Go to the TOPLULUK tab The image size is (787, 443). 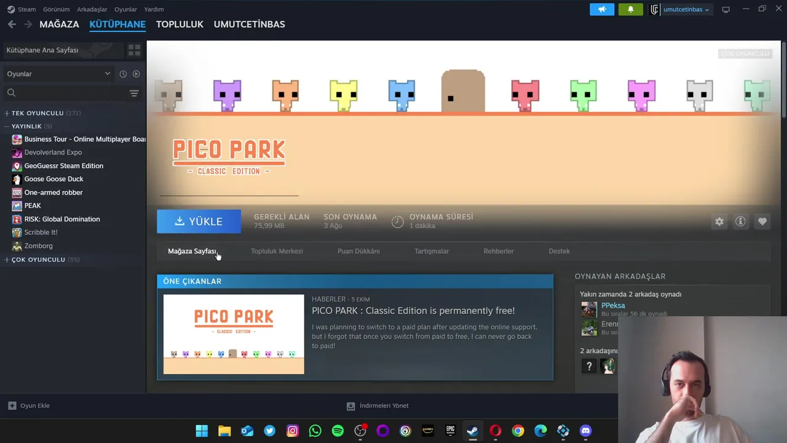180,24
